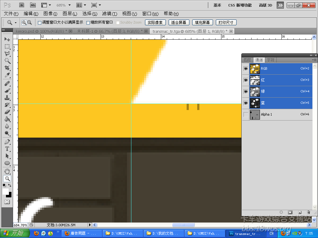Click the 实际像素 button
The height and width of the screenshot is (238, 318).
point(155,23)
